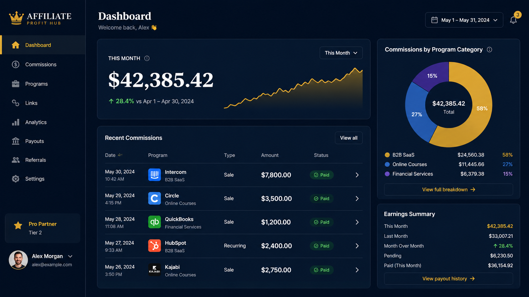This screenshot has width=529, height=297.
Task: Click the Pro Partner Tier 2 card
Action: [43, 228]
